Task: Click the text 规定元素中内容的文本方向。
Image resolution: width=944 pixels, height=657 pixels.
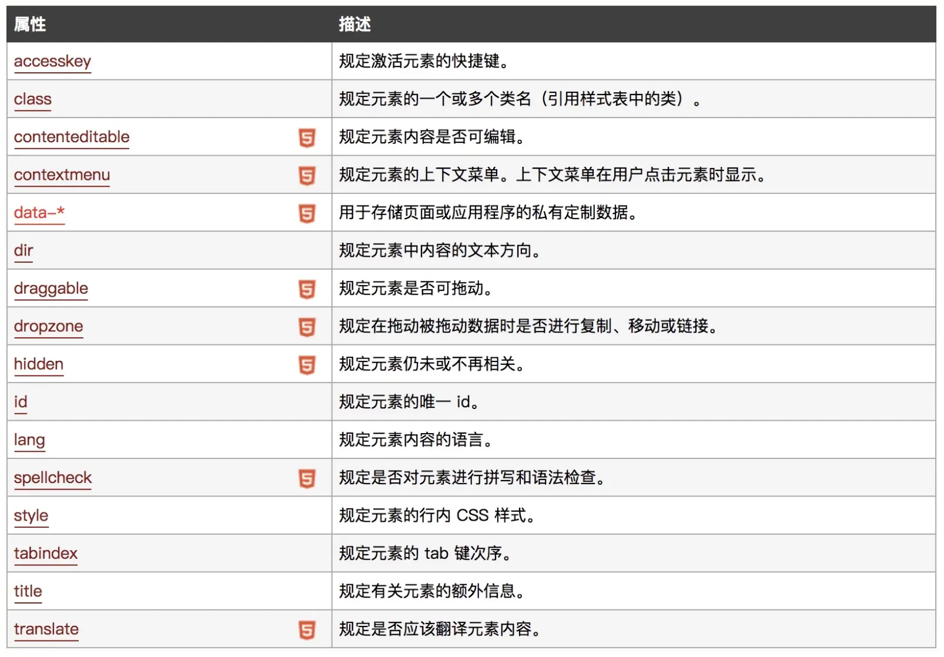Action: (440, 250)
